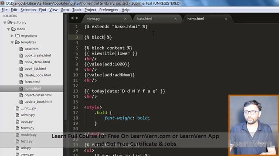Viewport: 279px width, 156px height.
Task: Open form.html from the sidebar
Action: pos(32,82)
